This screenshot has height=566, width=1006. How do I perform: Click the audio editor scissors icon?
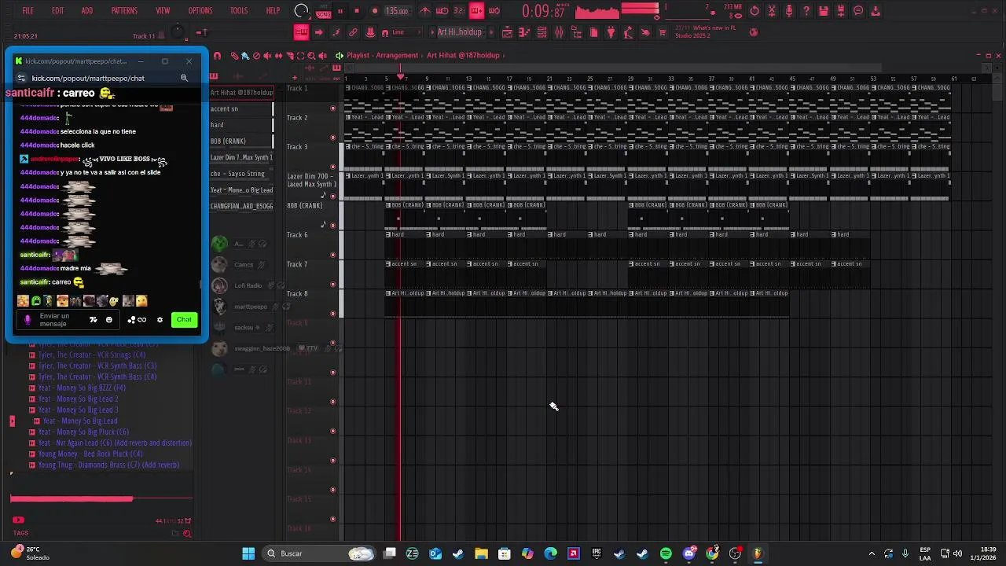click(x=772, y=11)
